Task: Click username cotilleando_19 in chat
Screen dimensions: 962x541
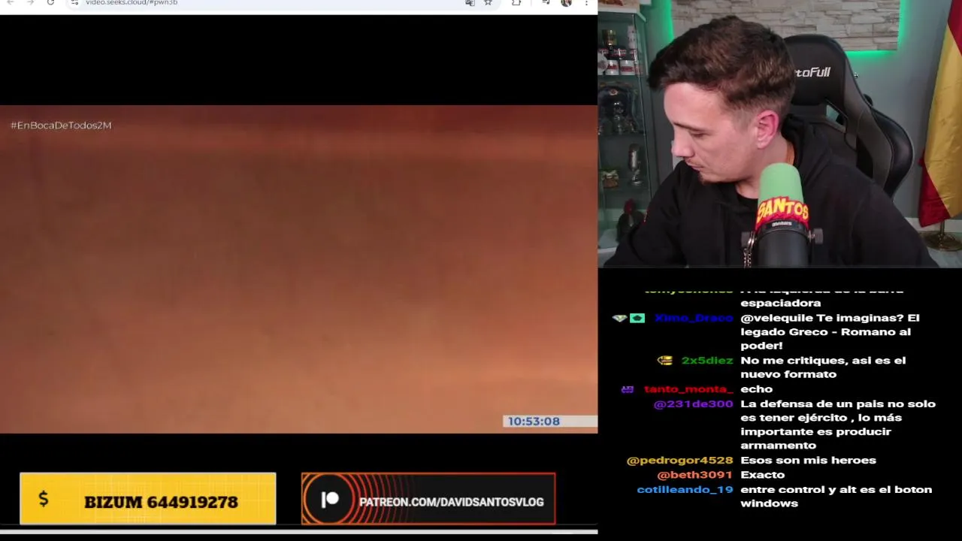Action: tap(685, 490)
